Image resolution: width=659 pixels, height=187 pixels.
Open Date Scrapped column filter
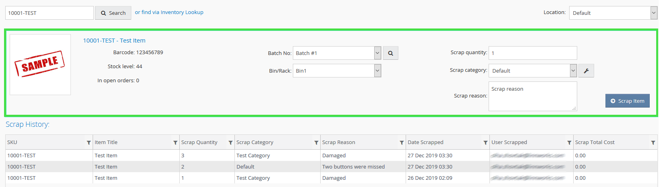tap(485, 142)
